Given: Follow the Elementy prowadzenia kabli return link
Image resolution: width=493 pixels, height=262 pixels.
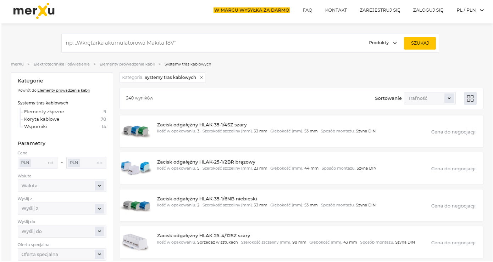Looking at the screenshot, I should click(63, 90).
